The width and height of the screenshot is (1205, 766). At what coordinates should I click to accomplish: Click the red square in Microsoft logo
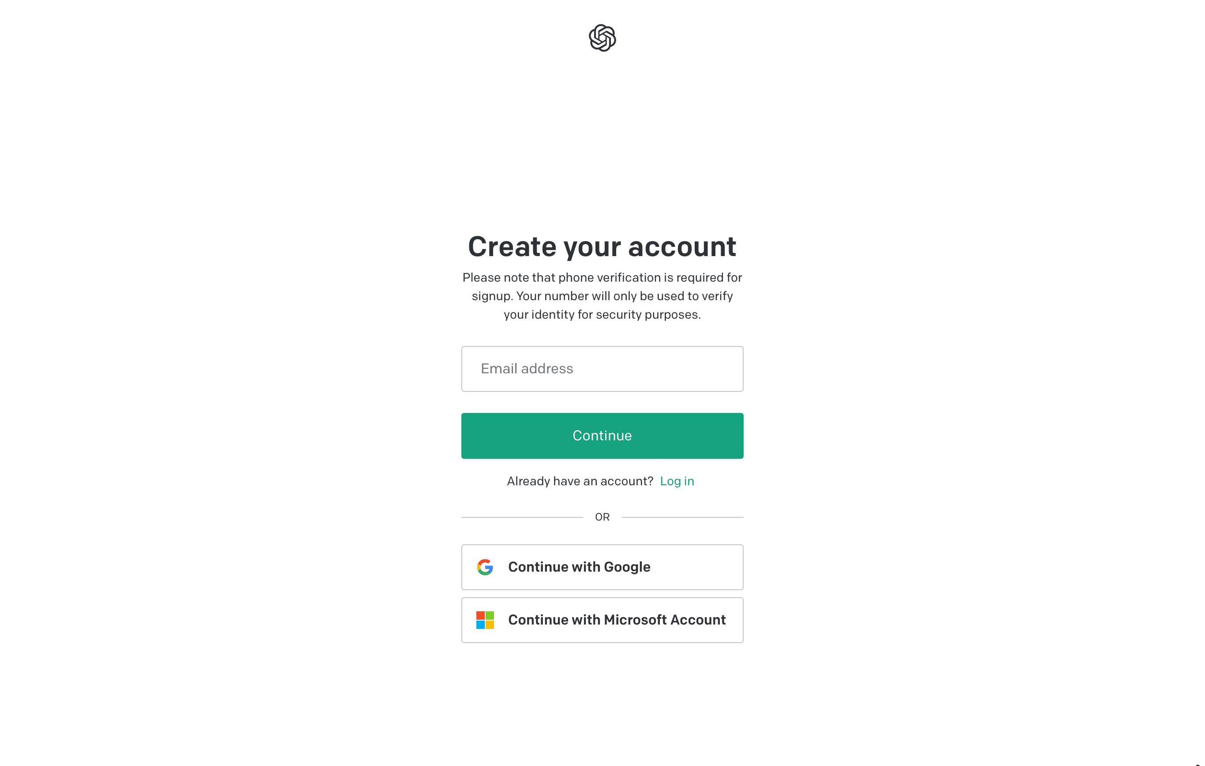click(480, 616)
